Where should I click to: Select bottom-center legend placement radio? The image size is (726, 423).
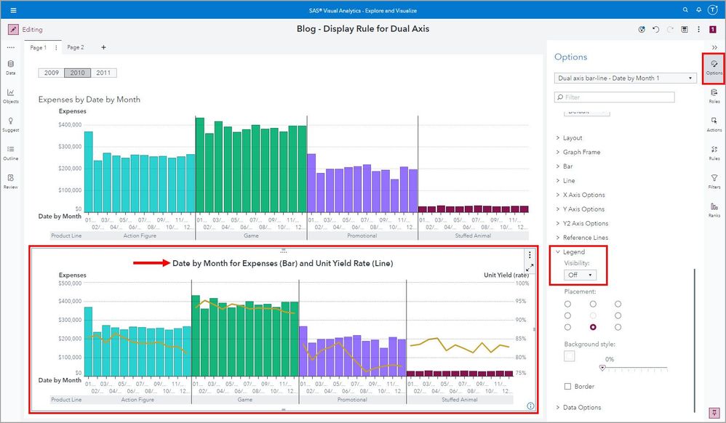point(593,327)
